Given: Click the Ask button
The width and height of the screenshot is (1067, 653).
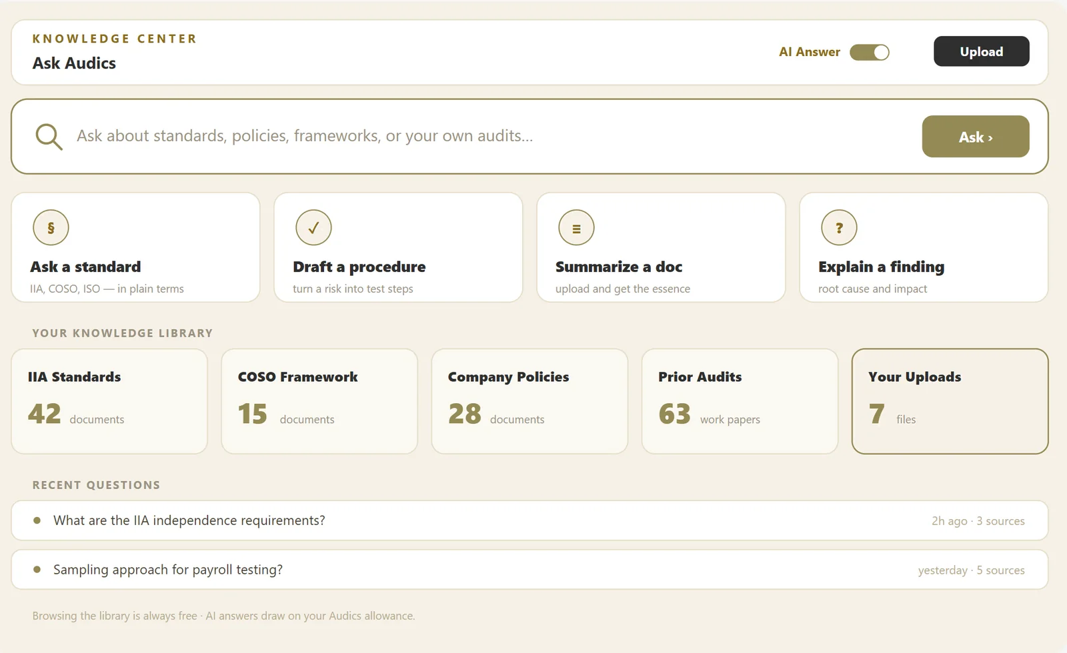Looking at the screenshot, I should 976,137.
